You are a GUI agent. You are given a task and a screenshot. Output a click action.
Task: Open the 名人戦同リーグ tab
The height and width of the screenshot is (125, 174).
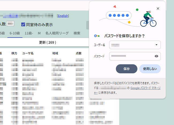[x=57, y=33]
